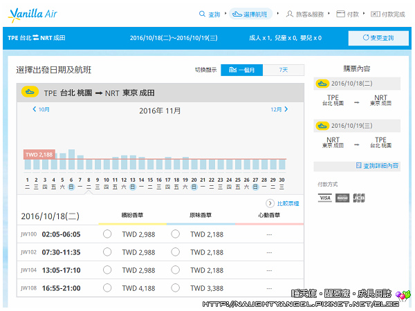The height and width of the screenshot is (311, 415).
Task: Click the TWD 2,188 lowest price label
Action: pyautogui.click(x=39, y=154)
